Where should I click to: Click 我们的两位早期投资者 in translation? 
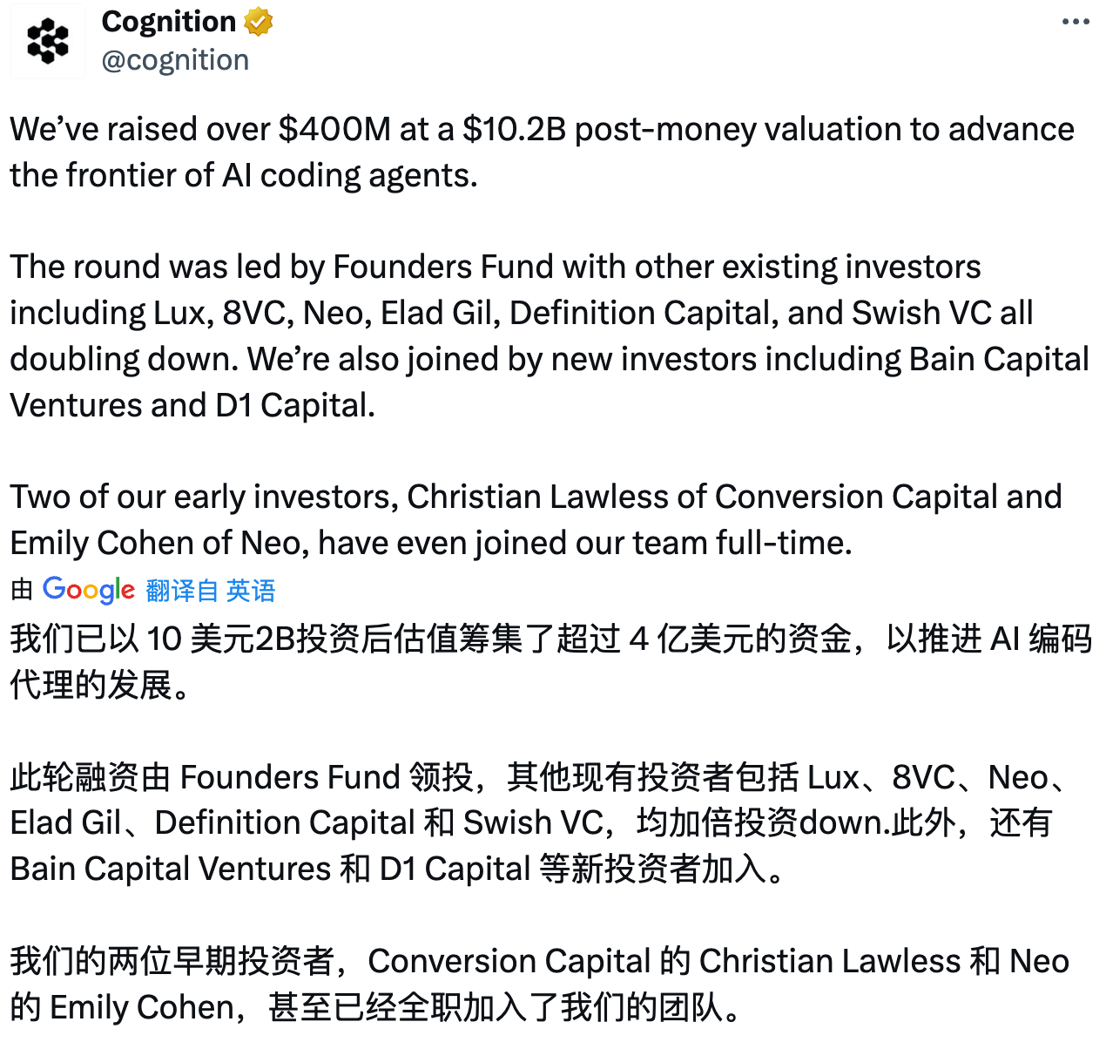point(172,961)
